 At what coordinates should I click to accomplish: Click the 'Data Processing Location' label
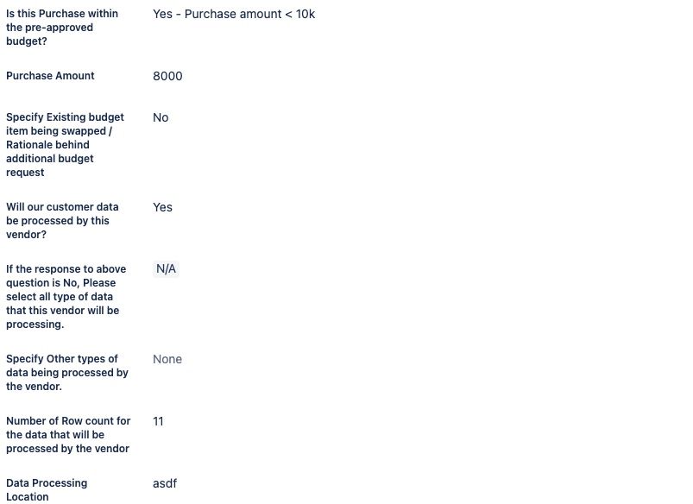tap(47, 490)
